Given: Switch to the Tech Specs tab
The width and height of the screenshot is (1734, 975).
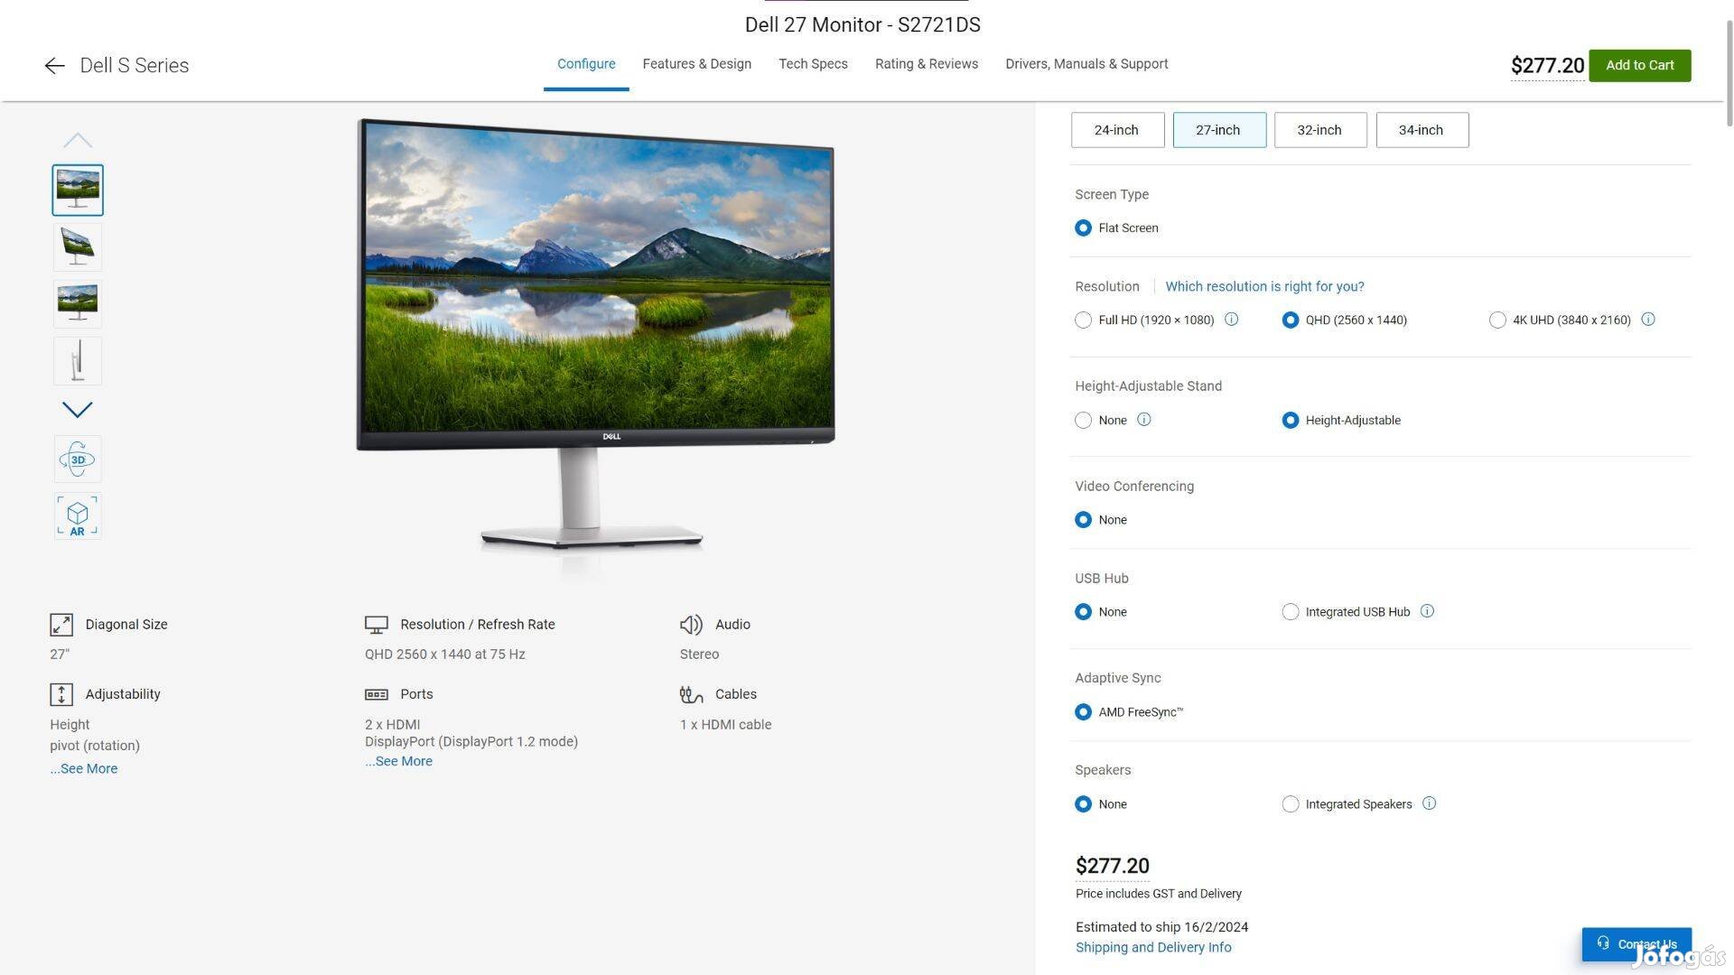Looking at the screenshot, I should coord(814,64).
